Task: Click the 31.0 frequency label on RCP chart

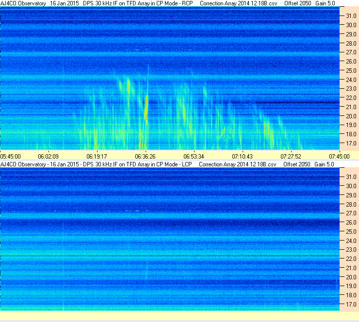Action: pyautogui.click(x=351, y=16)
